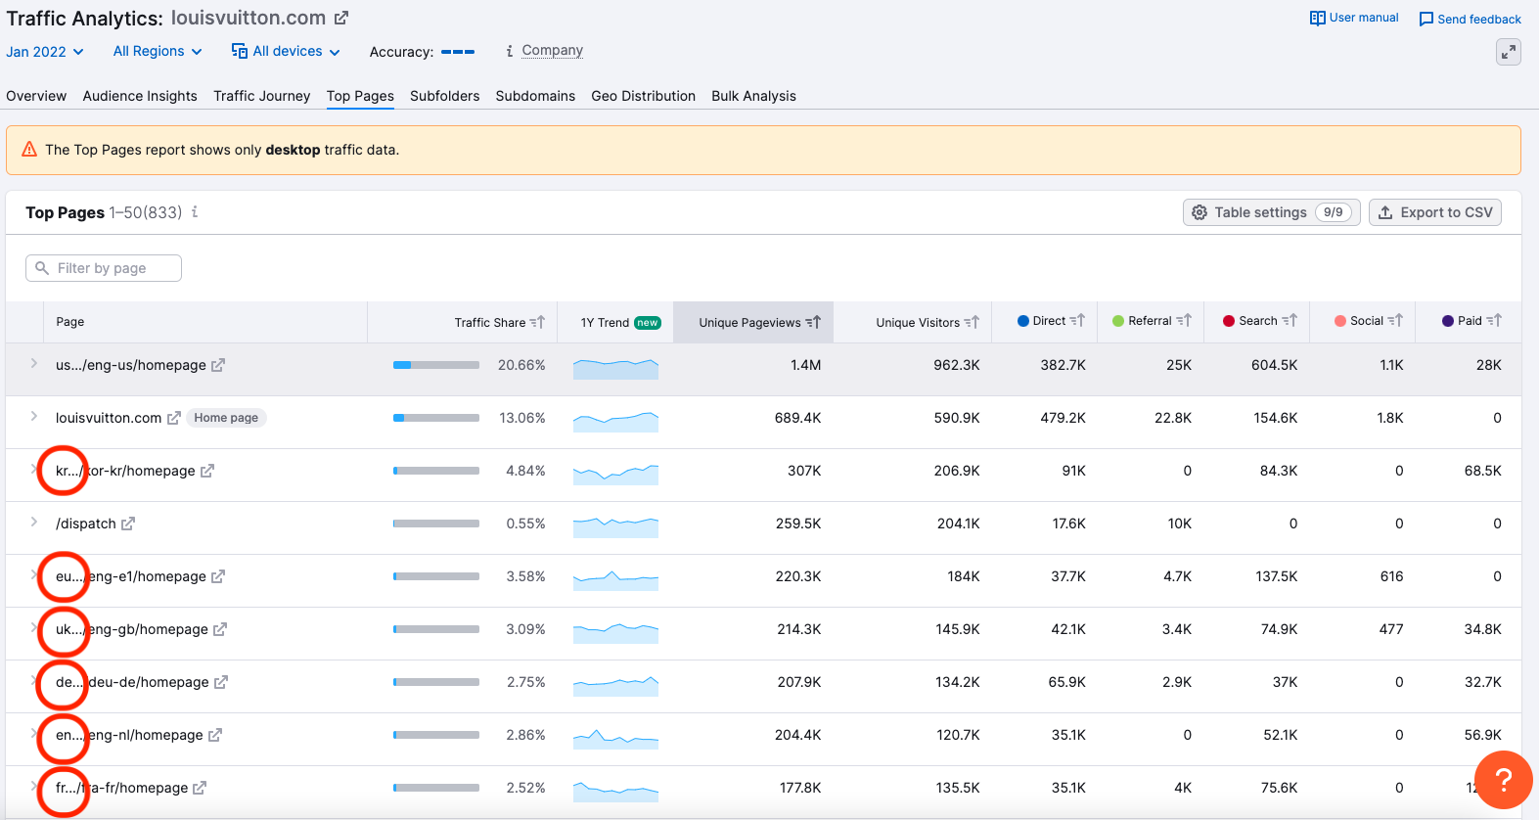
Task: Open the orange help question button
Action: point(1504,780)
